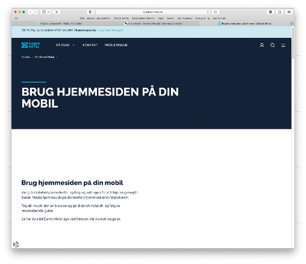Open the site search magnifier icon
The height and width of the screenshot is (264, 306).
pos(272,45)
